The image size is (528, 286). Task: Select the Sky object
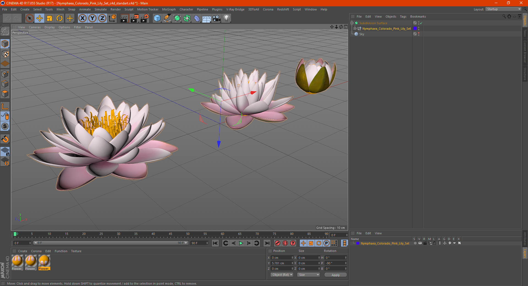point(362,34)
